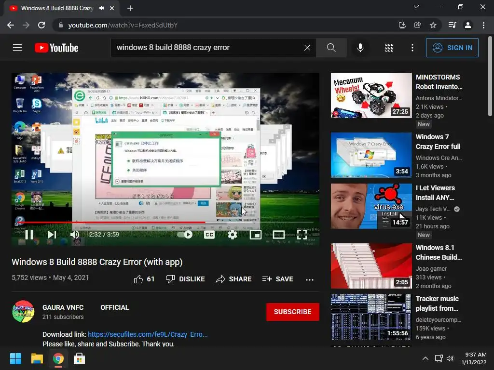The width and height of the screenshot is (494, 370).
Task: Open Chrome three-dot menu
Action: click(x=483, y=25)
